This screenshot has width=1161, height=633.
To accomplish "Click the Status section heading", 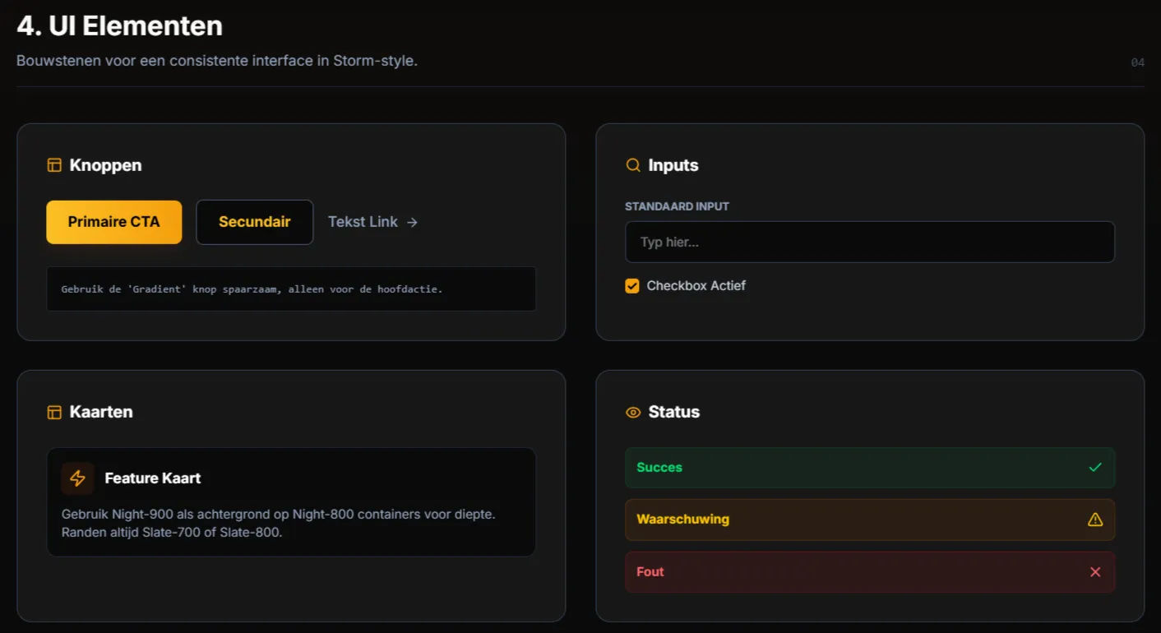I will click(674, 412).
